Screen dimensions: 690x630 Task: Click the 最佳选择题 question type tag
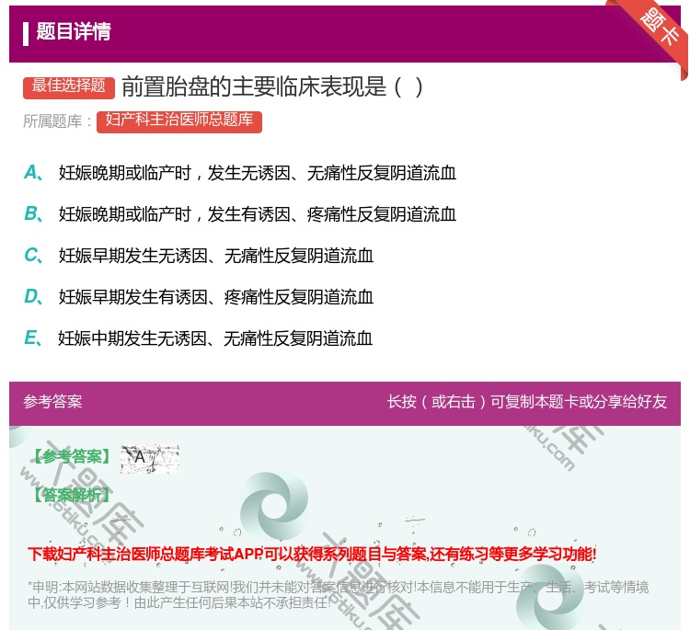[x=69, y=86]
